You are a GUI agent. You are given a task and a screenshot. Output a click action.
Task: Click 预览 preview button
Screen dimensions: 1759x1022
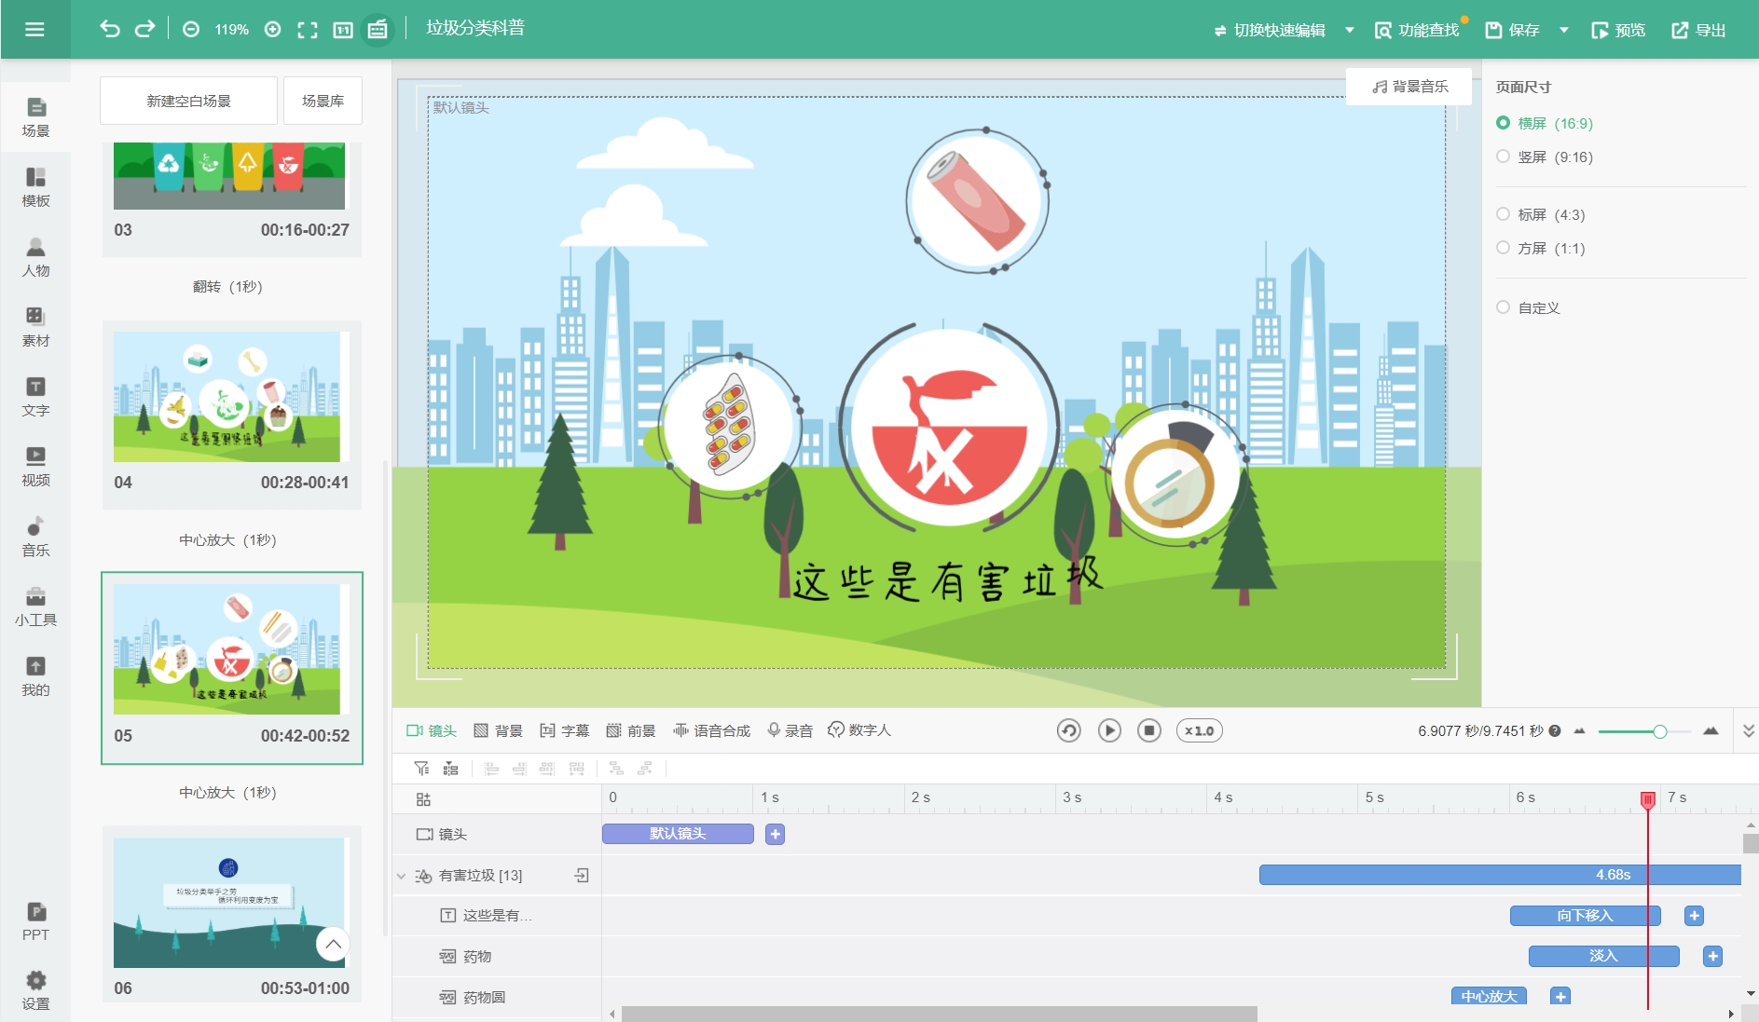(1618, 30)
